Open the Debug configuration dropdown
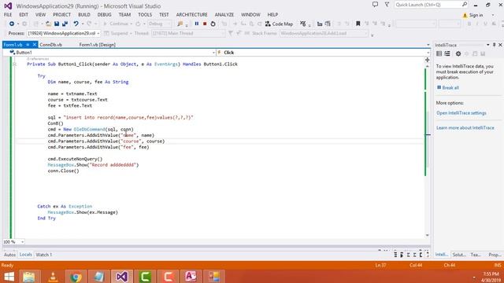Viewport: 504px width, 283px height. (x=159, y=24)
